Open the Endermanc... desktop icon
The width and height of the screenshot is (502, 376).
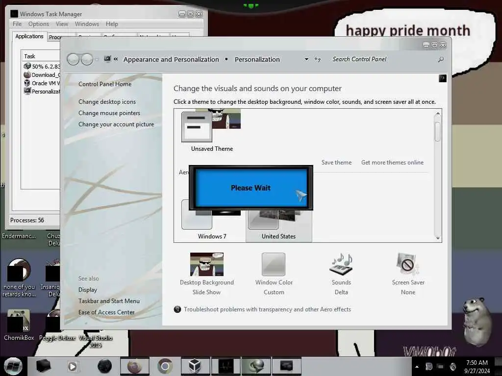19,236
